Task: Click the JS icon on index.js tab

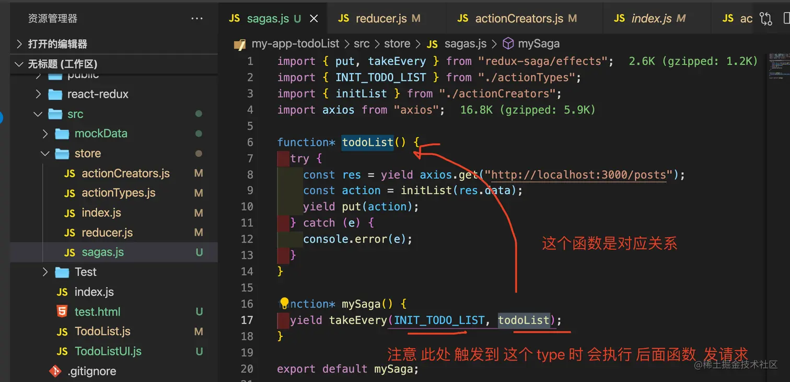Action: click(x=619, y=18)
